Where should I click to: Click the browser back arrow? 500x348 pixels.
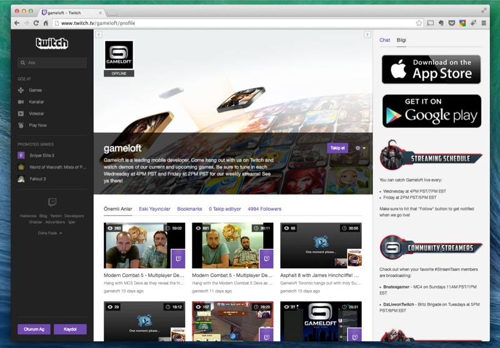[17, 23]
